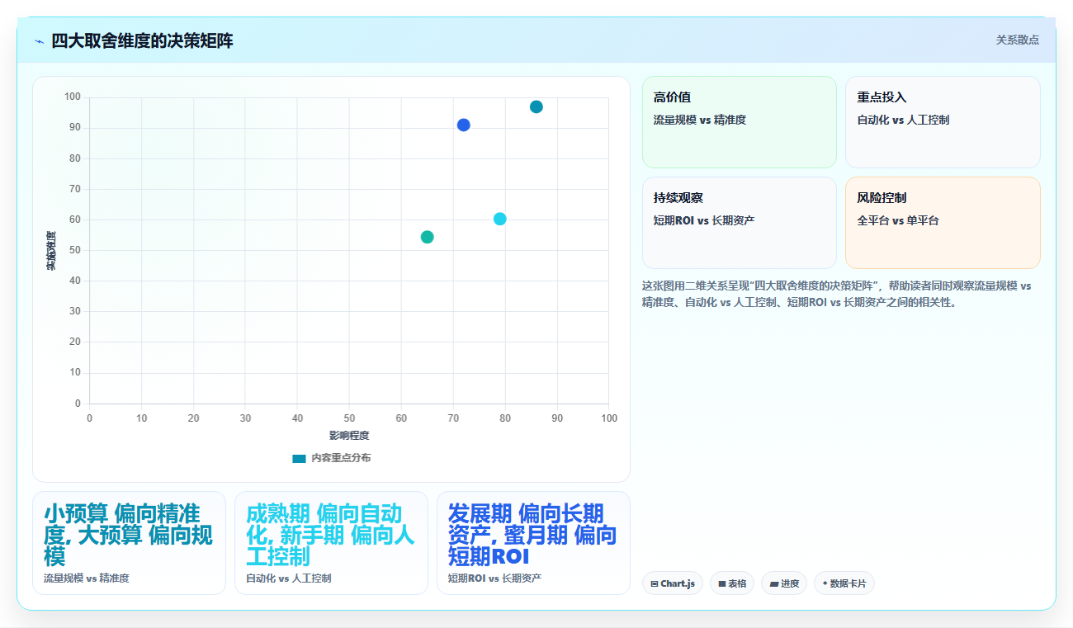This screenshot has width=1073, height=628.
Task: Click the 流量规模 vs 精准度 text in 高价值
Action: point(700,120)
